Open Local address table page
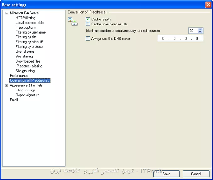The width and height of the screenshot is (213, 180). click(30, 23)
